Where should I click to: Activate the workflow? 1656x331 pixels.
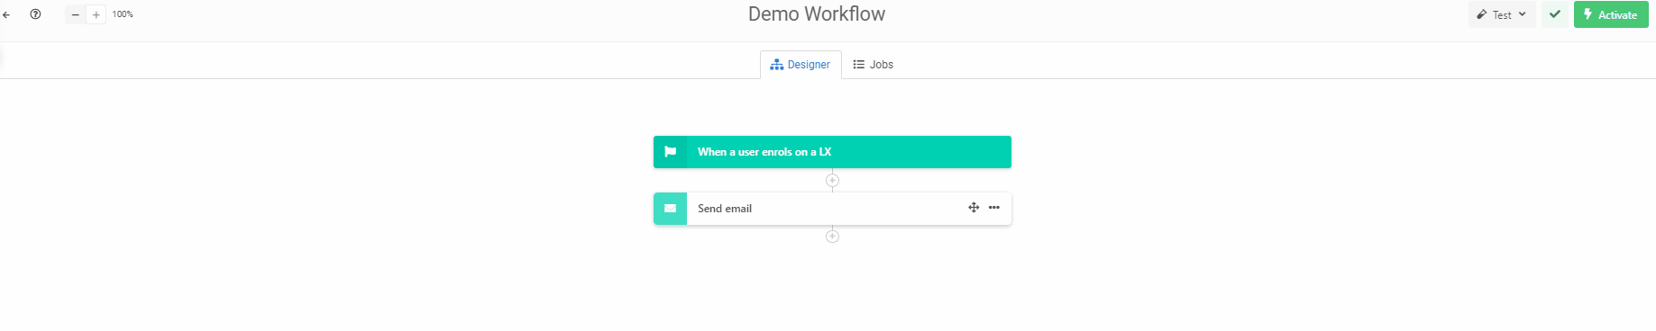tap(1611, 14)
